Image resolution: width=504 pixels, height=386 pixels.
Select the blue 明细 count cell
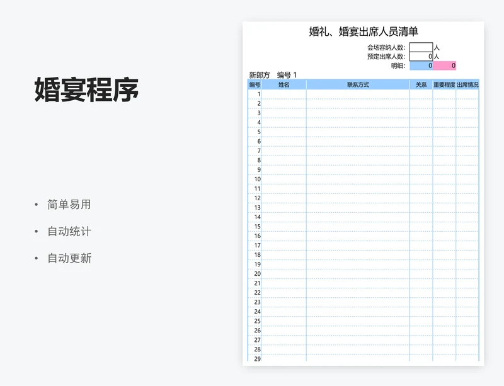(x=421, y=65)
